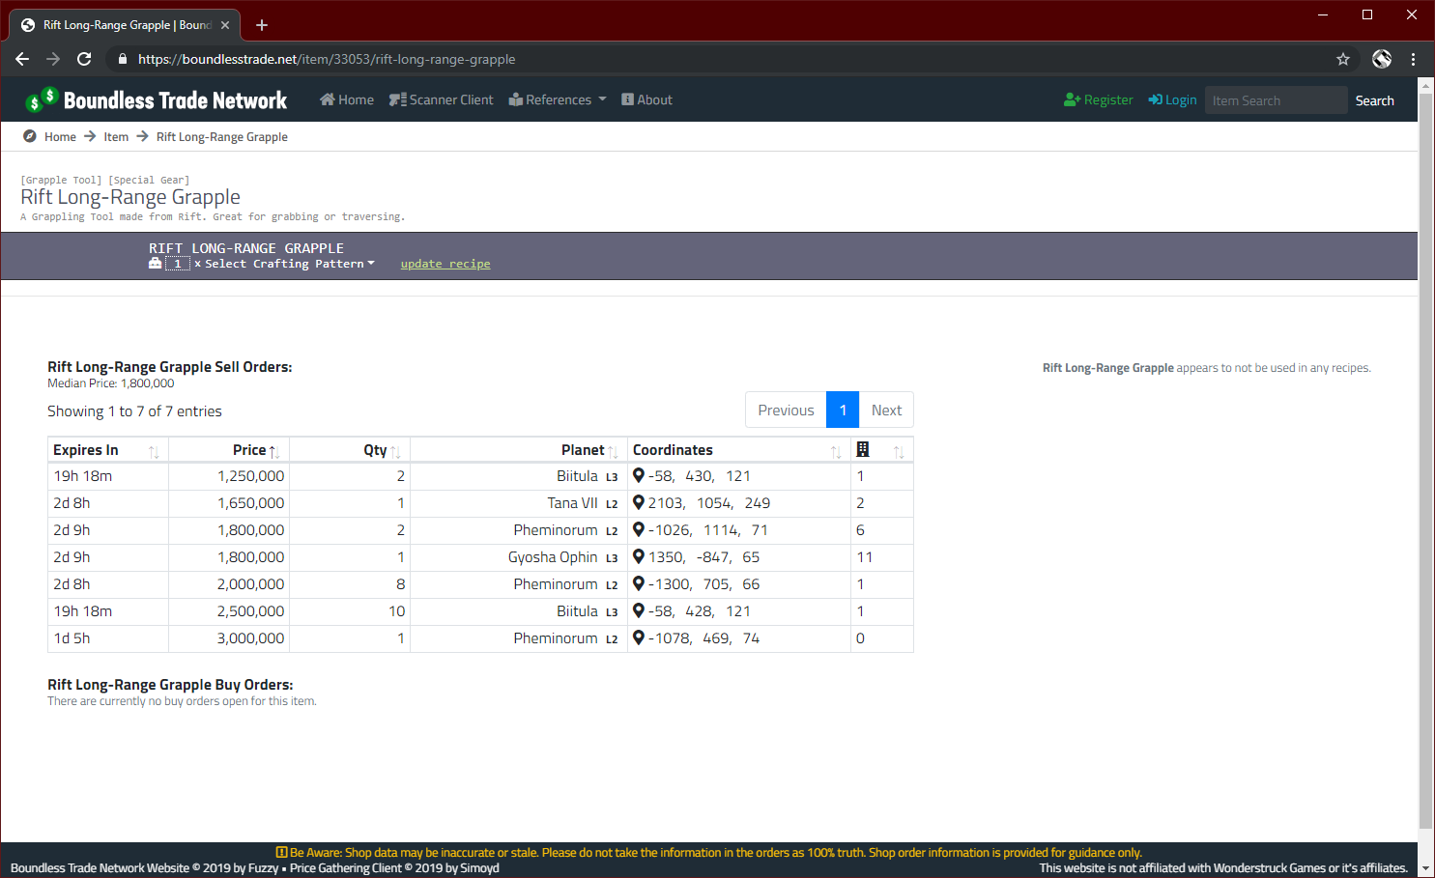Go to the About page
Image resolution: width=1435 pixels, height=878 pixels.
click(x=646, y=99)
